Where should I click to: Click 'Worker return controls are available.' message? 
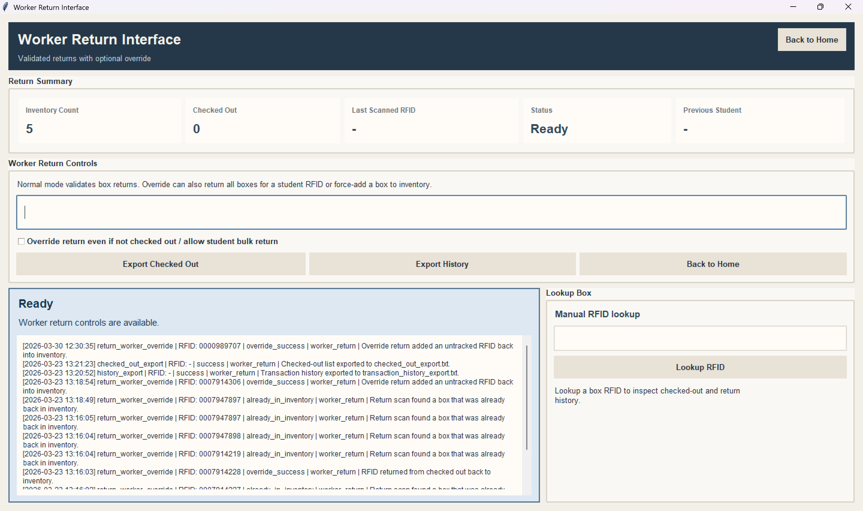pyautogui.click(x=89, y=323)
